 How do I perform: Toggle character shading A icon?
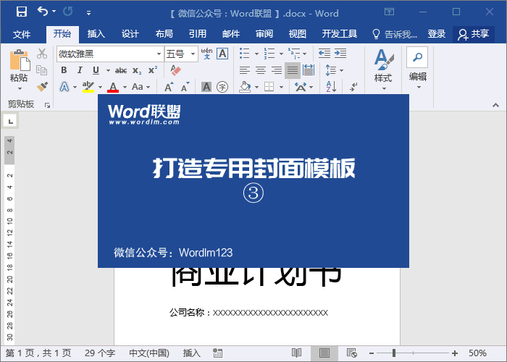click(x=206, y=87)
